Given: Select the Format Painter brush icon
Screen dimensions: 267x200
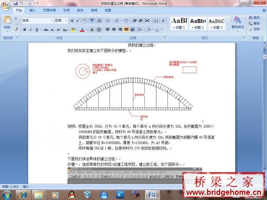Looking at the screenshot, I should tap(16, 29).
